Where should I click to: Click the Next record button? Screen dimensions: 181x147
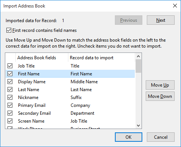pos(161,20)
